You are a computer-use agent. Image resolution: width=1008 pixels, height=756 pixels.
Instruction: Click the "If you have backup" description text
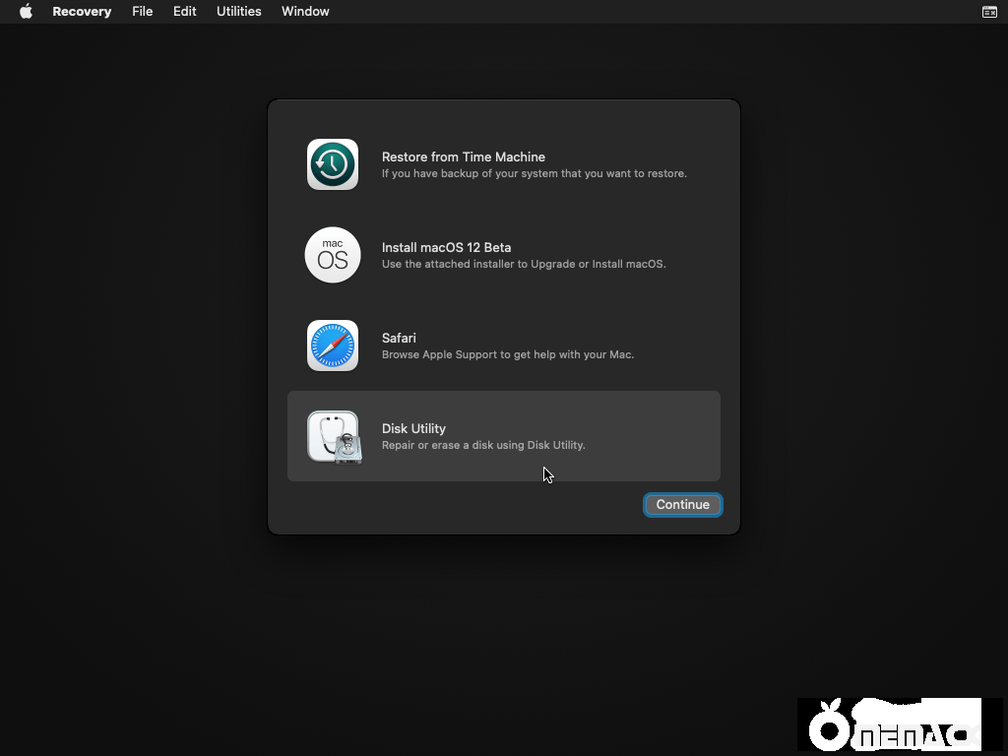[534, 174]
